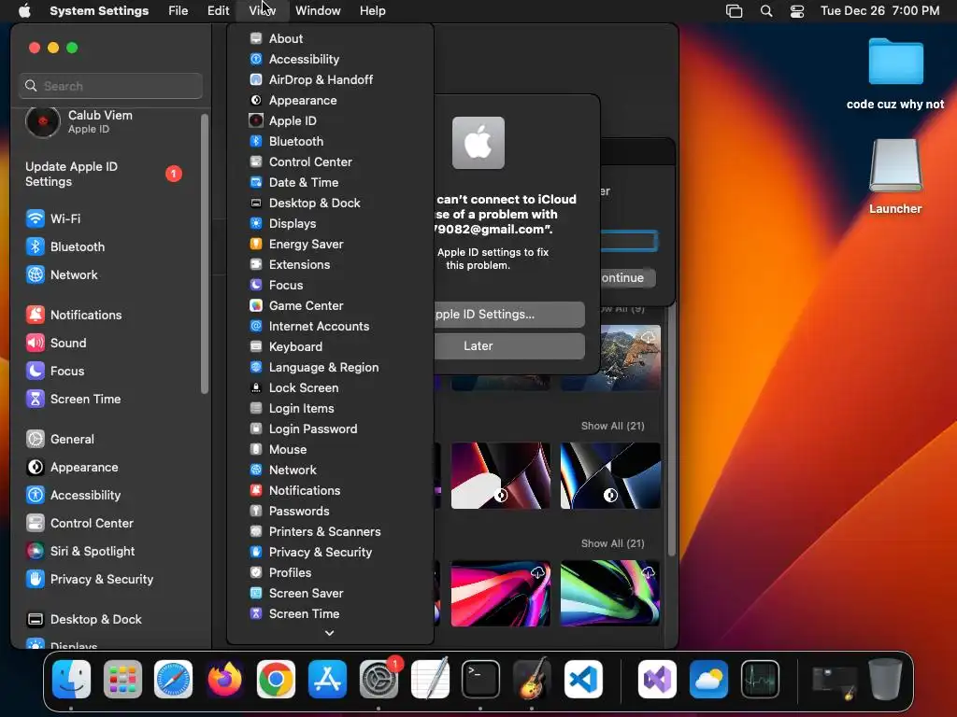Open the Apple menu

pyautogui.click(x=24, y=10)
